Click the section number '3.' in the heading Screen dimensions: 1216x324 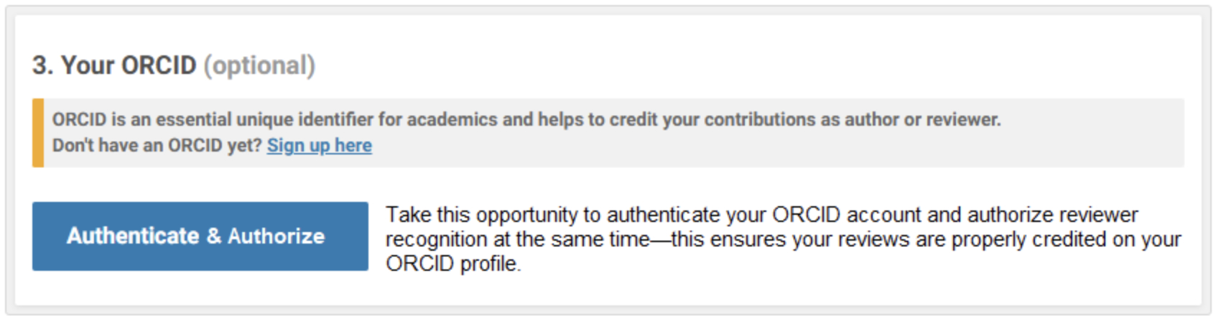42,65
